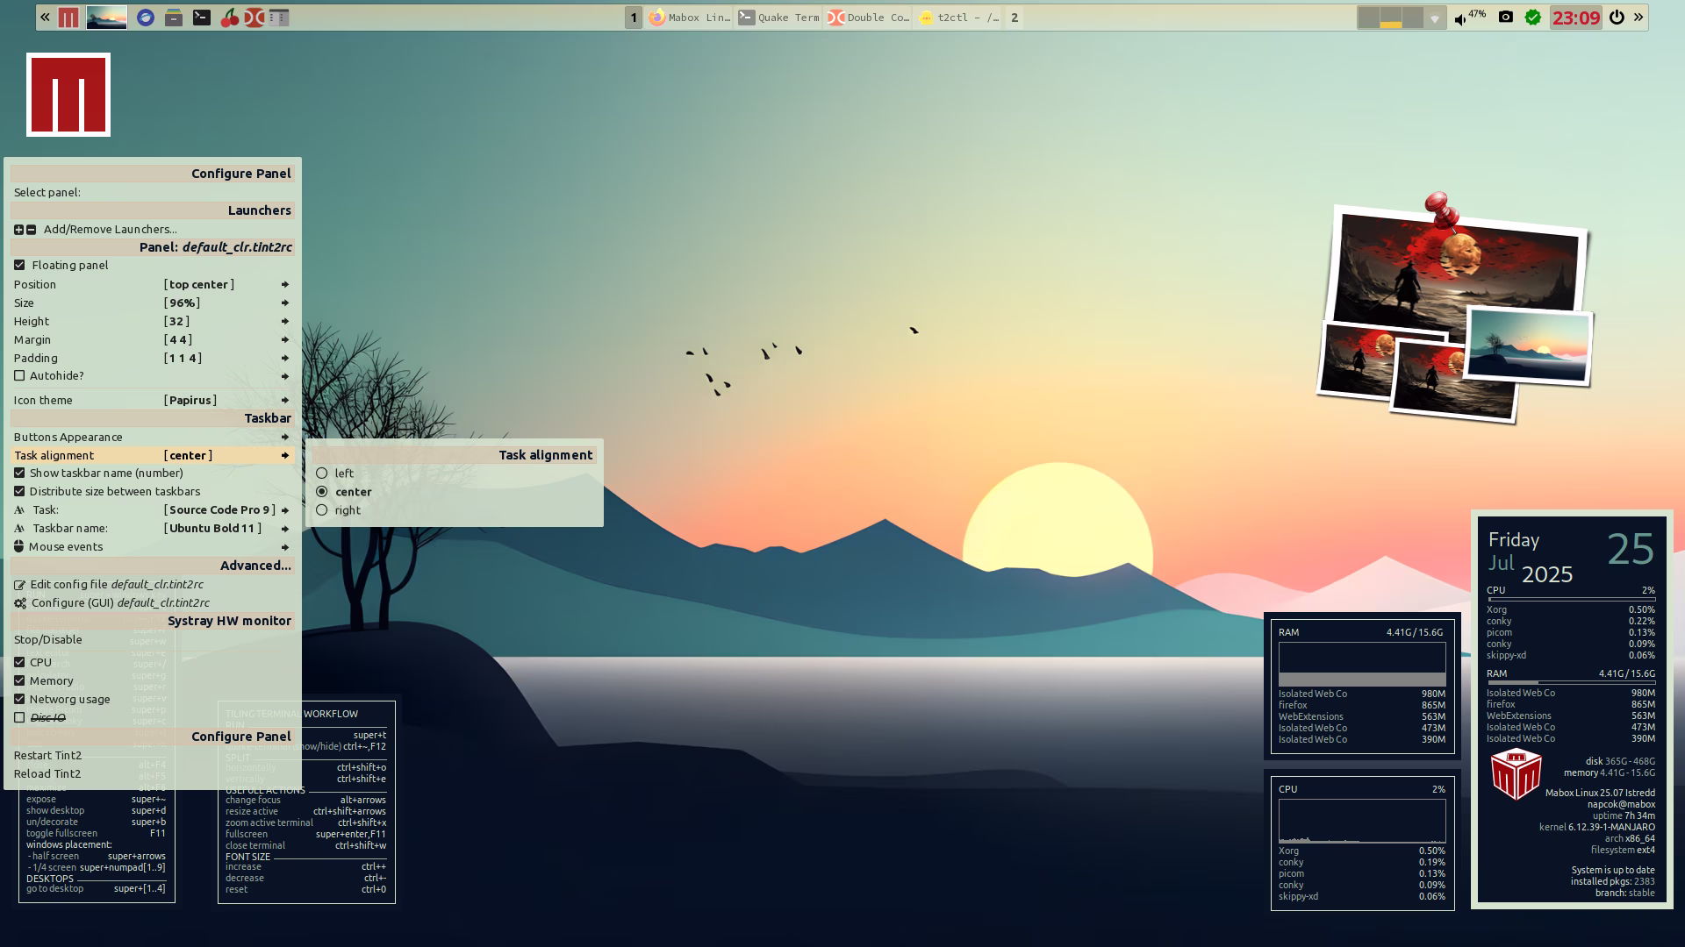Click Add/Remove Launchers entry
This screenshot has width=1685, height=947.
pos(110,229)
